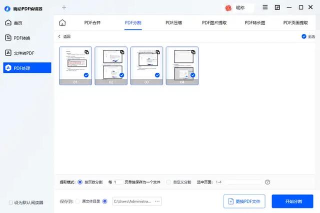Open page 03 thumbnail
The width and height of the screenshot is (320, 213).
coord(146,66)
